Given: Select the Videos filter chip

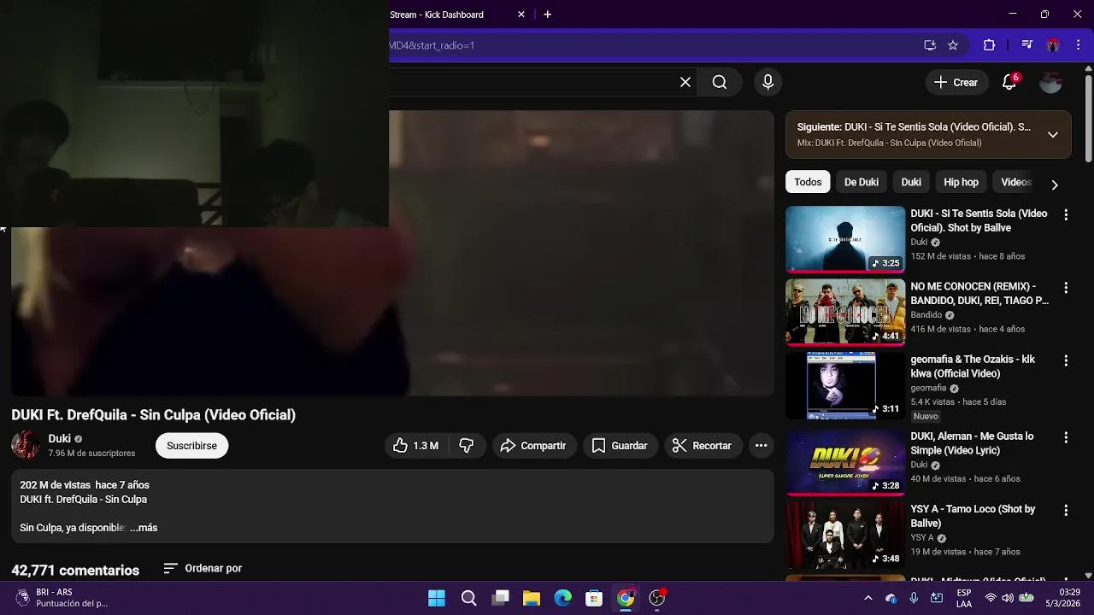Looking at the screenshot, I should point(1015,182).
